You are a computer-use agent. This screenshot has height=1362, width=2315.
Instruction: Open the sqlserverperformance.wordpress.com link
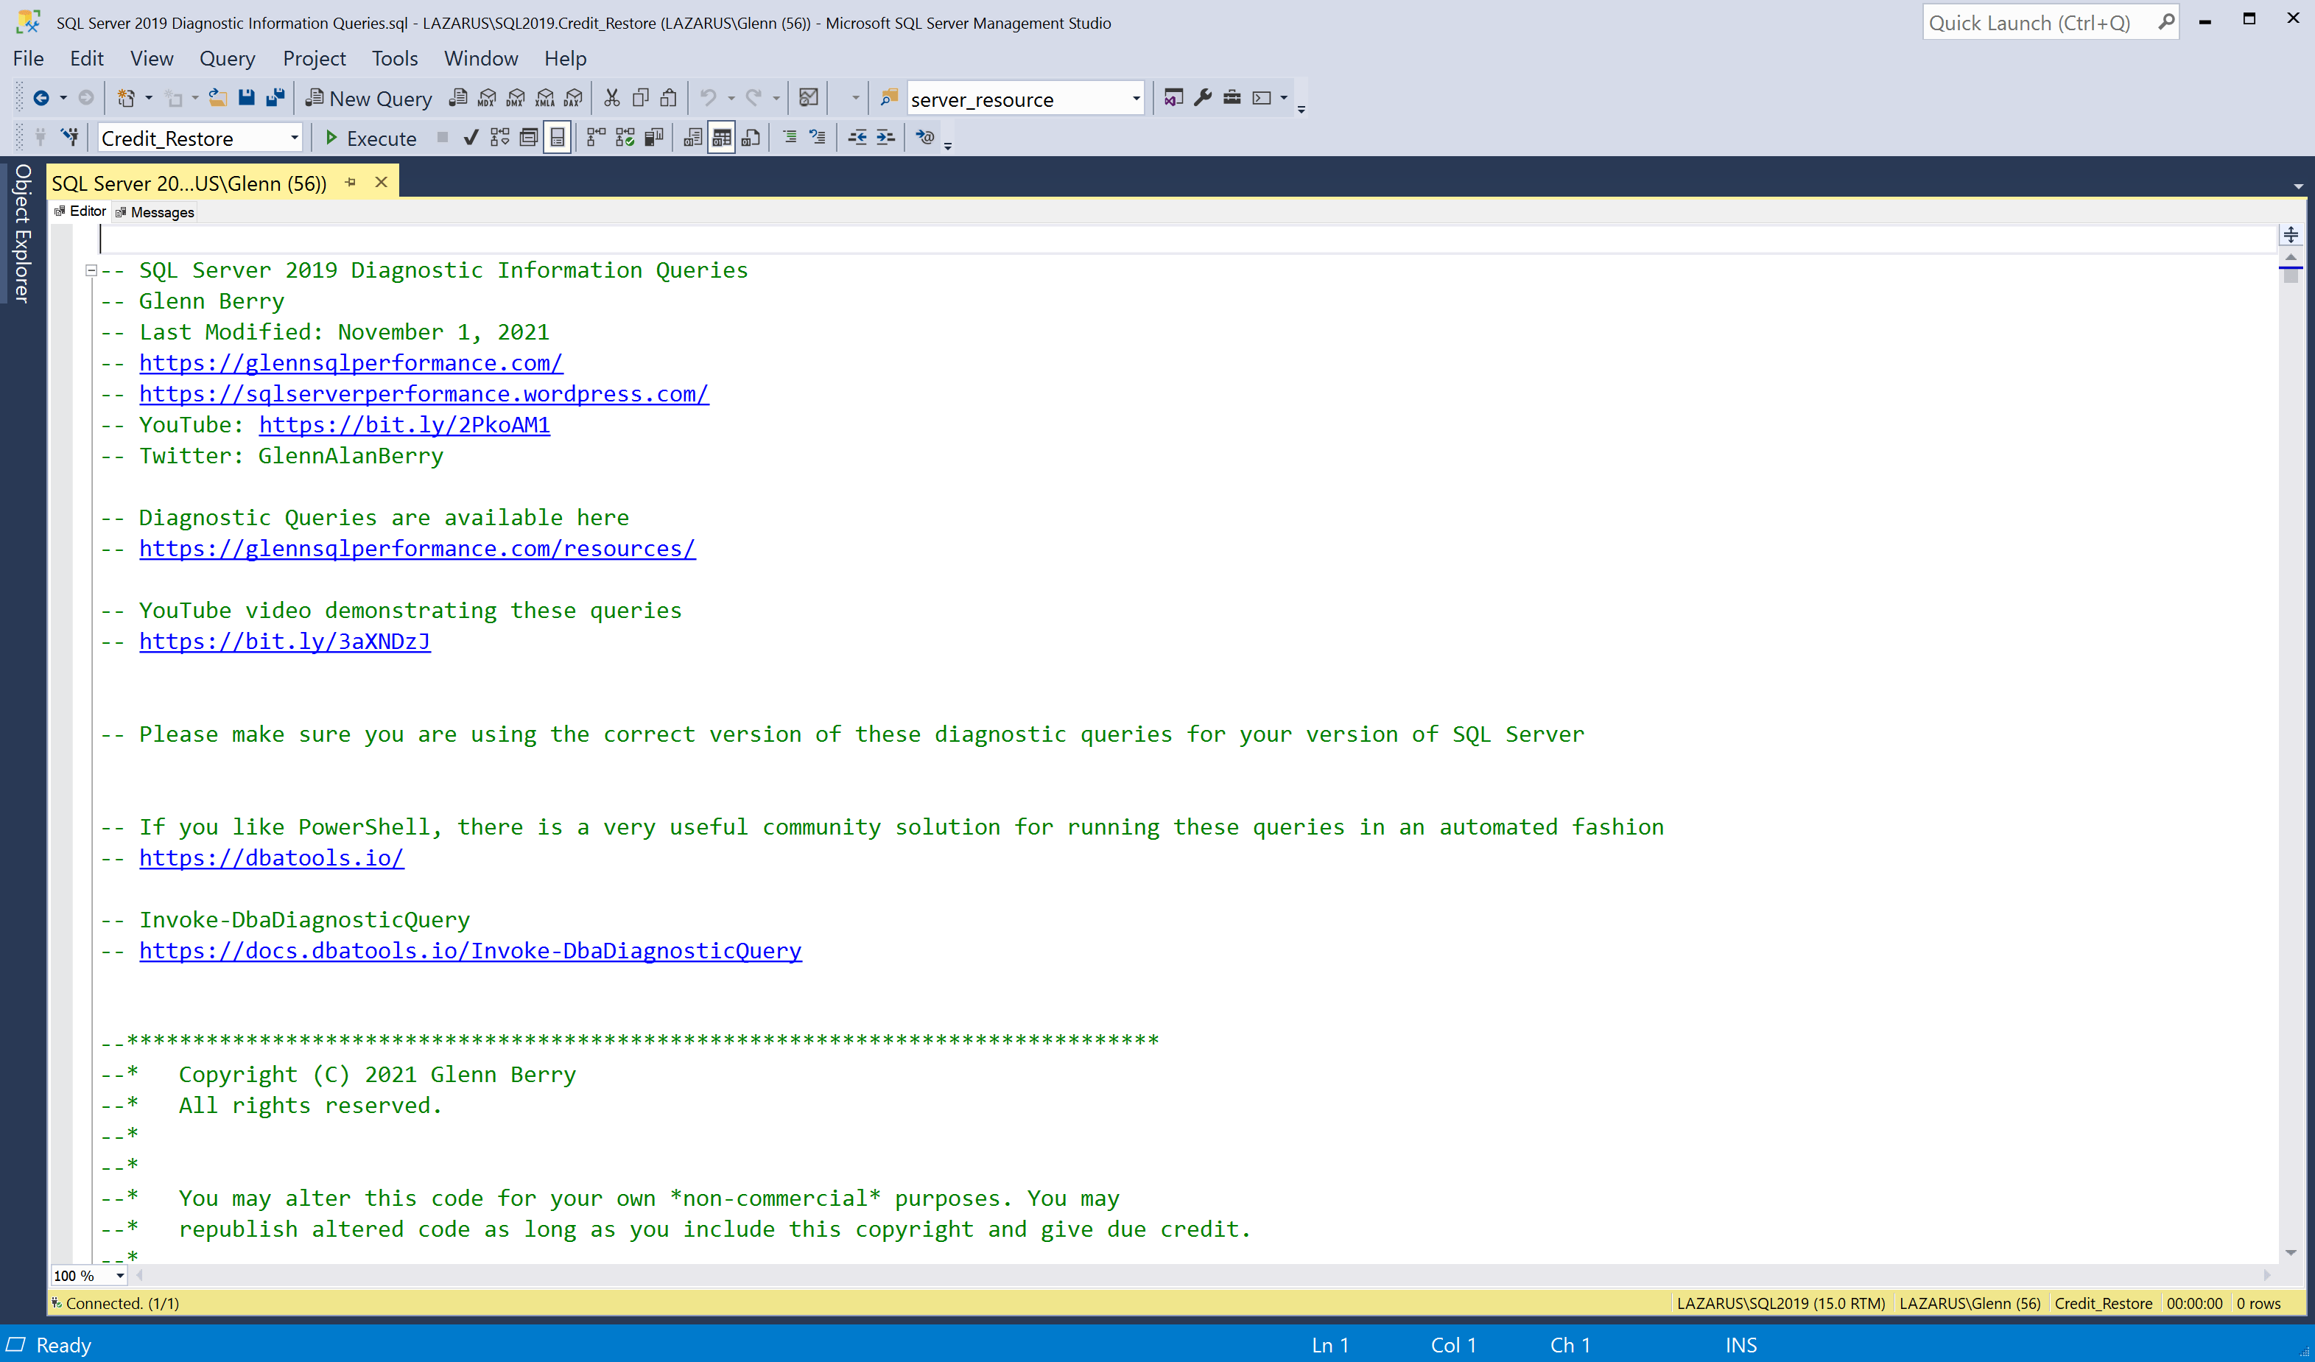click(x=424, y=394)
